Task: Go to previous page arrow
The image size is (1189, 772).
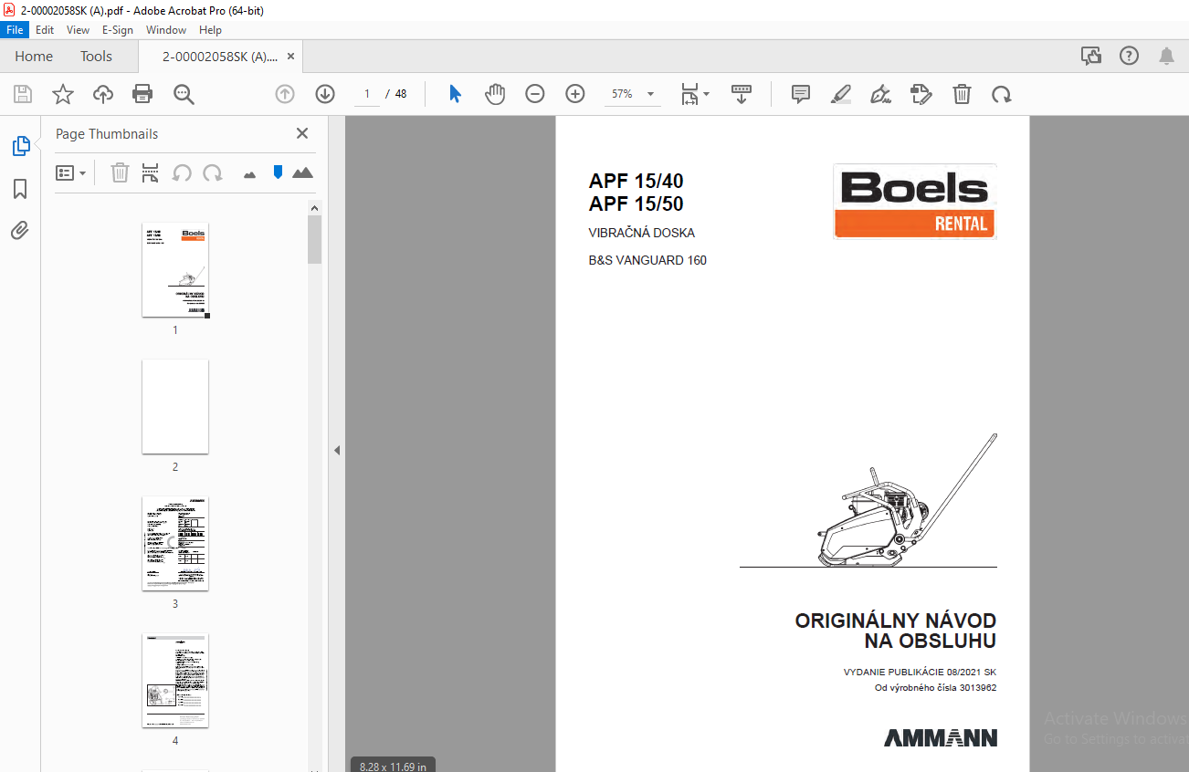Action: coord(285,94)
